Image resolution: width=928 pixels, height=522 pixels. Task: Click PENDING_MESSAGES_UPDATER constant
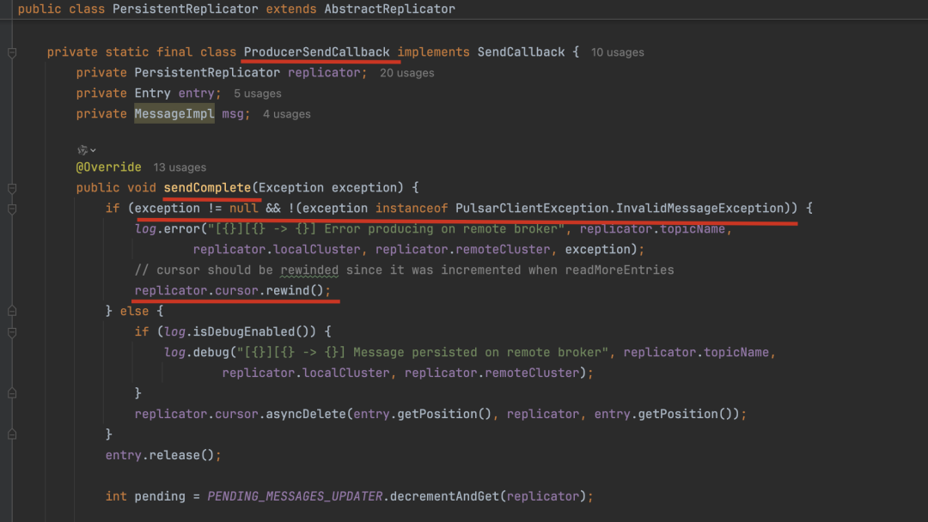[295, 496]
